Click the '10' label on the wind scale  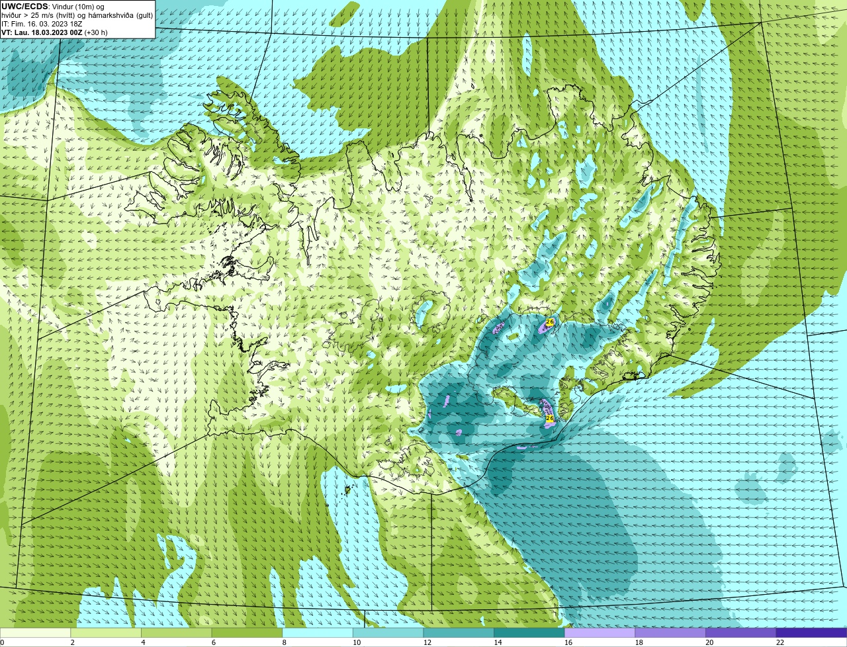point(357,642)
